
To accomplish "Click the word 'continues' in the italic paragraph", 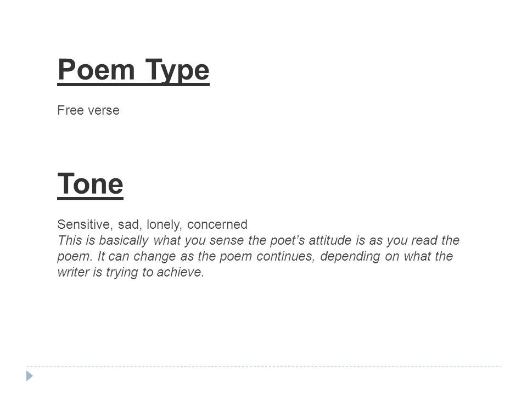I will click(x=285, y=257).
